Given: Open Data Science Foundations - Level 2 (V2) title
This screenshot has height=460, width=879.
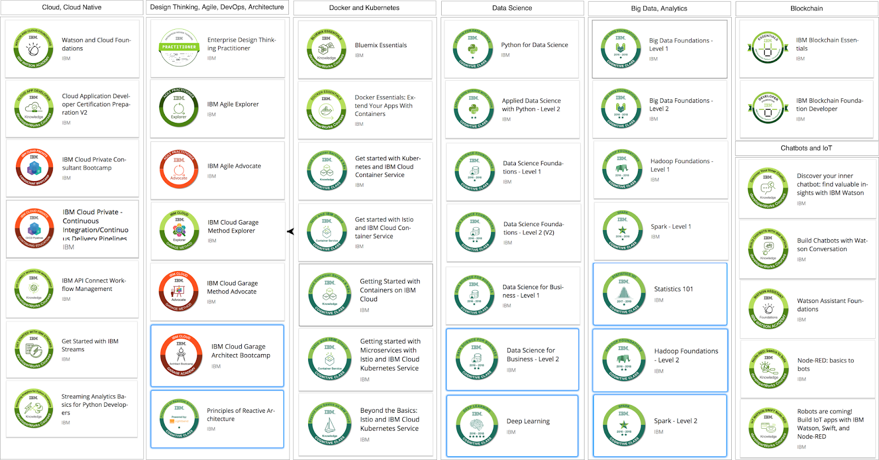Looking at the screenshot, I should [533, 228].
